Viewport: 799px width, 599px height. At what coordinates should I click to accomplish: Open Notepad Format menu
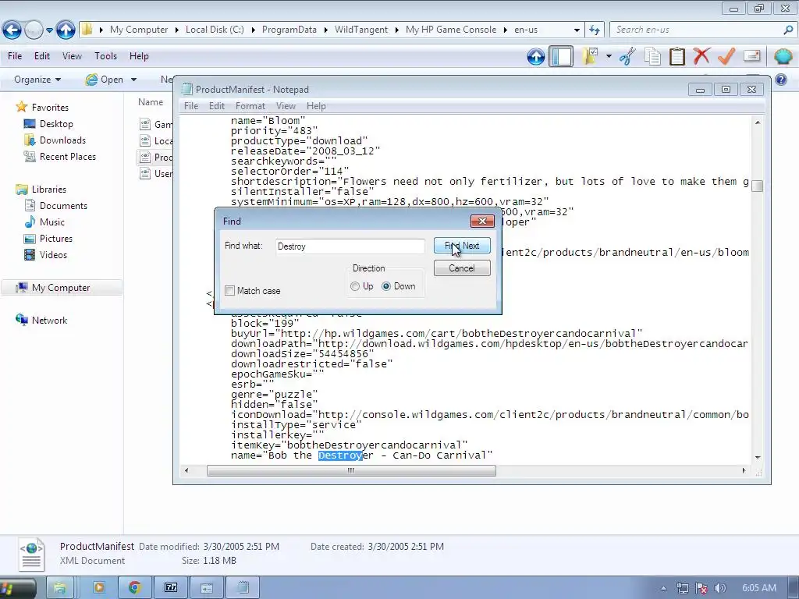250,106
